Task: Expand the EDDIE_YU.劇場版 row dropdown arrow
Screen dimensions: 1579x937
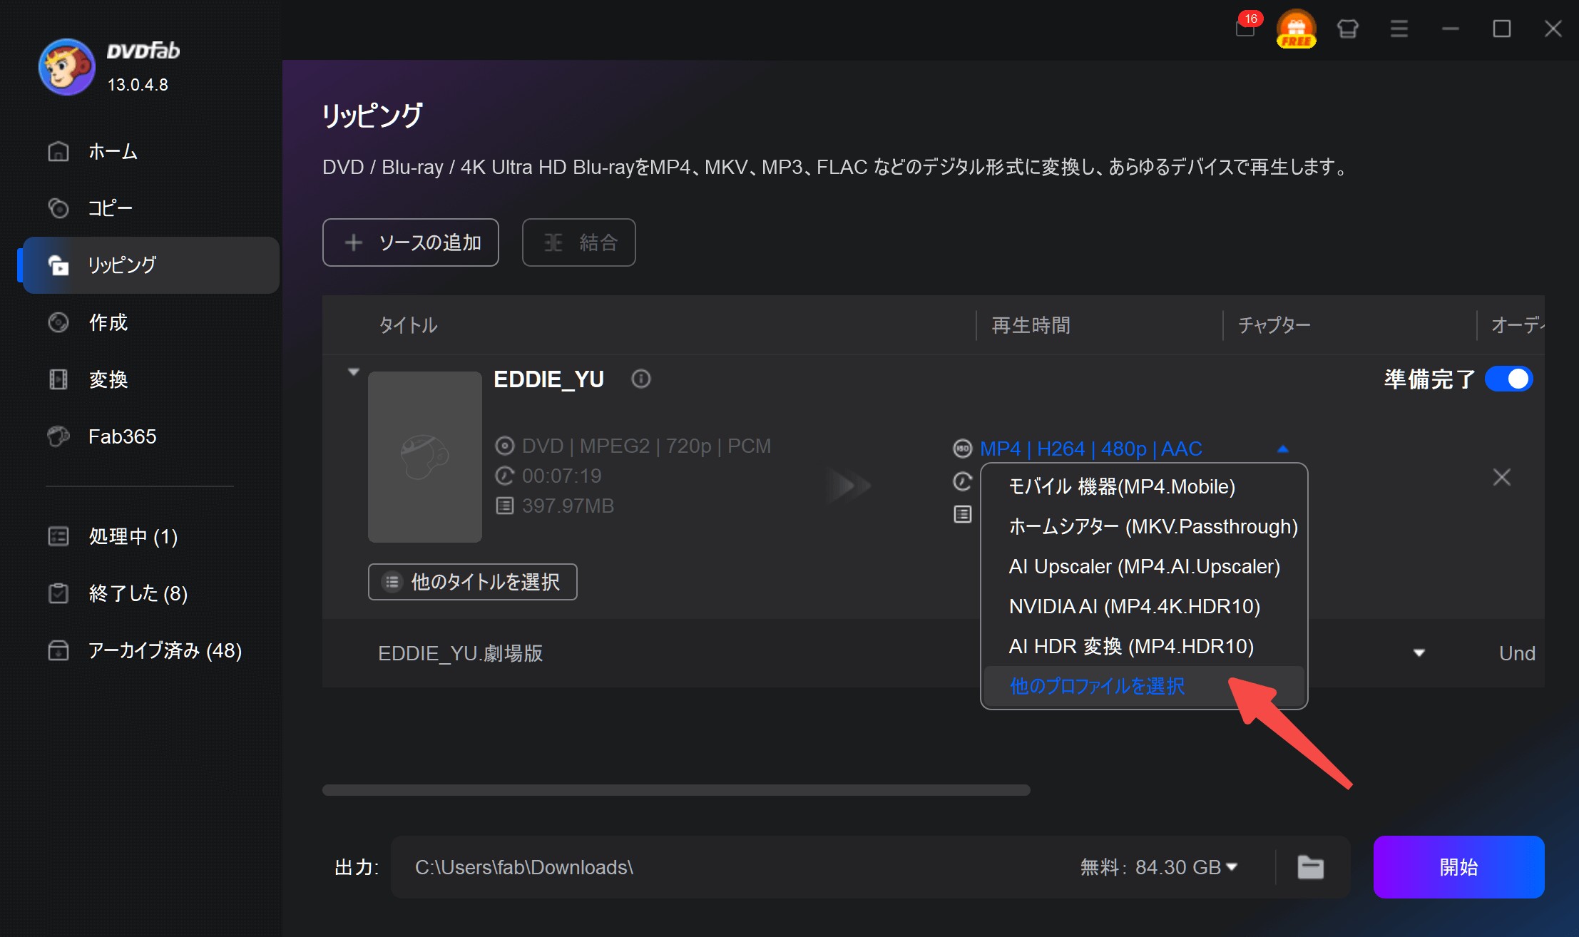Action: 1419,652
